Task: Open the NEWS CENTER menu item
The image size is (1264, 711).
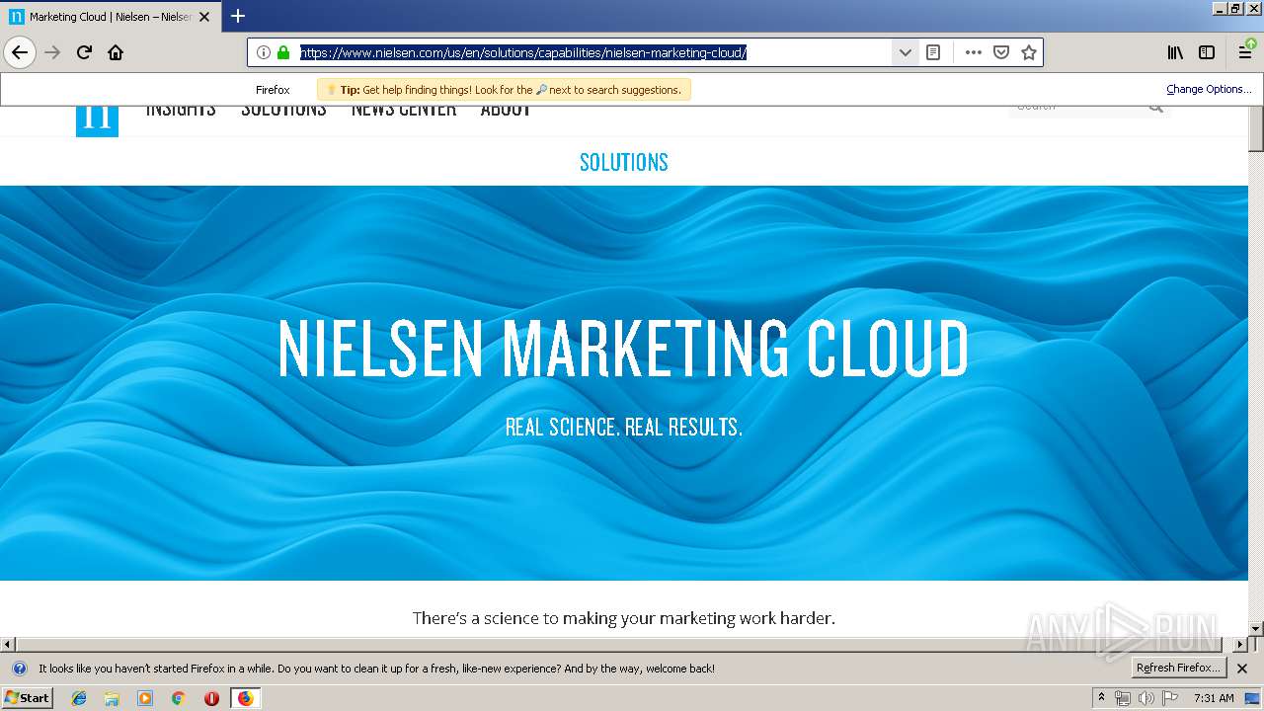Action: tap(404, 109)
